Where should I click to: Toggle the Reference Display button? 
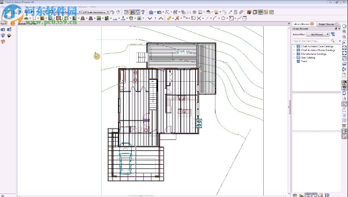(344, 69)
